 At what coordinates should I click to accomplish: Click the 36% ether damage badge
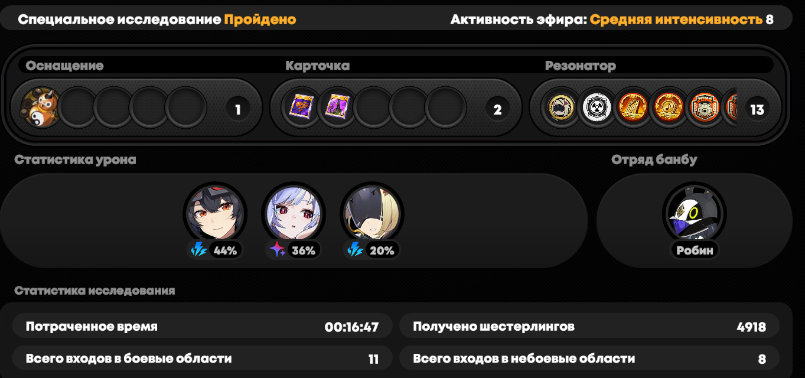tap(294, 250)
